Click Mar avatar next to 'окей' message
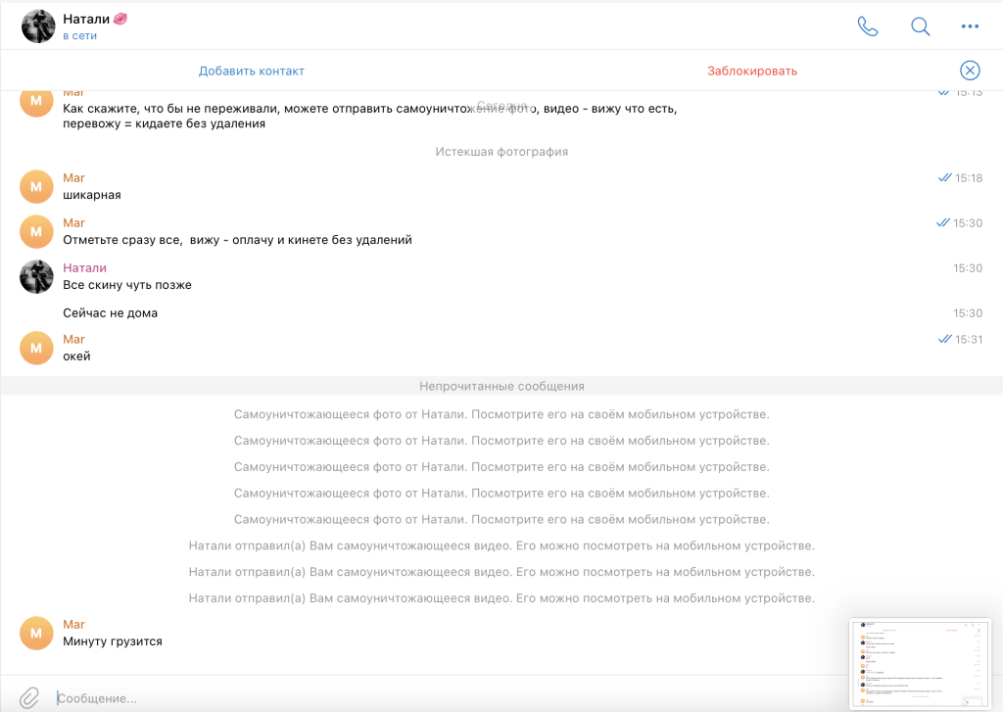This screenshot has height=712, width=1003. (x=36, y=348)
